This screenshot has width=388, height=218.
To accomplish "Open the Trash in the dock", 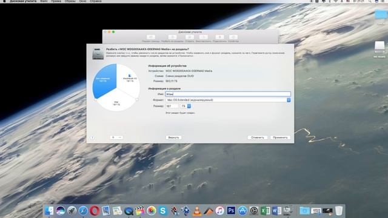I will click(339, 211).
